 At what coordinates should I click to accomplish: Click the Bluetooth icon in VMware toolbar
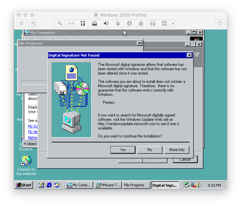pyautogui.click(x=129, y=23)
